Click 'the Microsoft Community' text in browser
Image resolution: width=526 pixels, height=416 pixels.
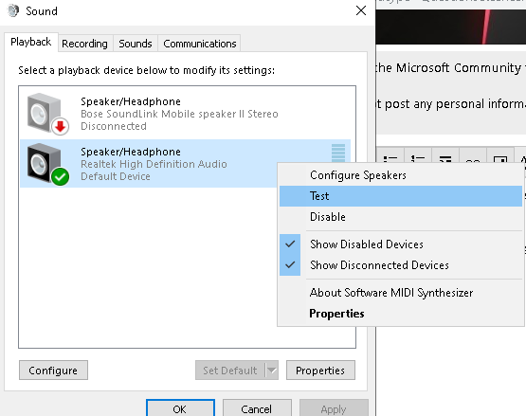tap(448, 68)
